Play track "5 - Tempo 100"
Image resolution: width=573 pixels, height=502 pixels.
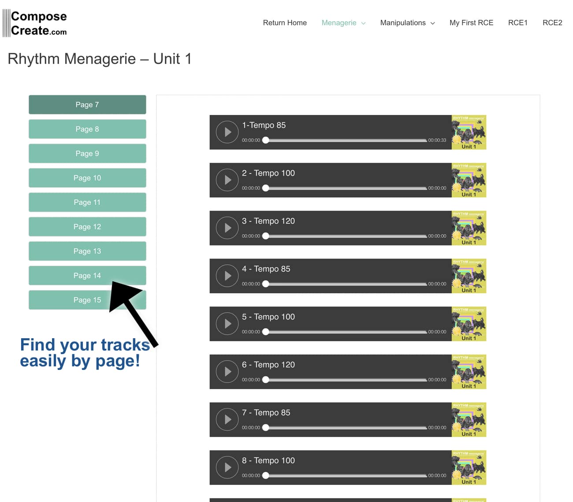click(227, 324)
